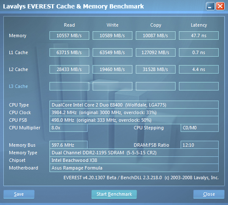Click the L1 Cache Copy 127092 MB/s box

[x=156, y=52]
